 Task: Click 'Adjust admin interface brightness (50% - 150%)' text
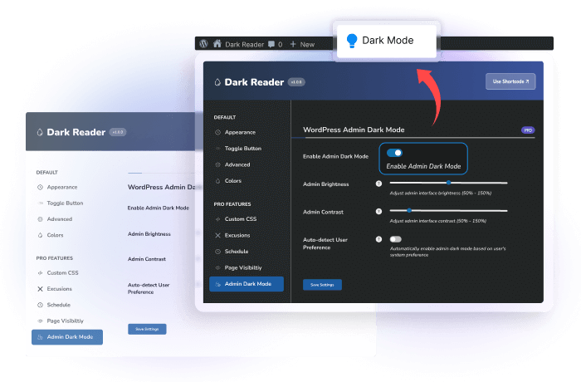pyautogui.click(x=441, y=193)
